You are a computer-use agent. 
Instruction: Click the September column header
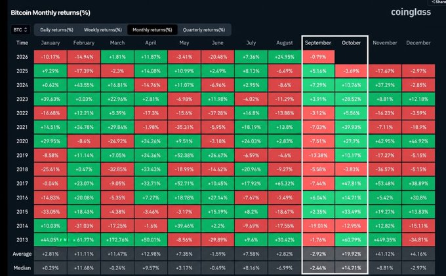tap(318, 43)
